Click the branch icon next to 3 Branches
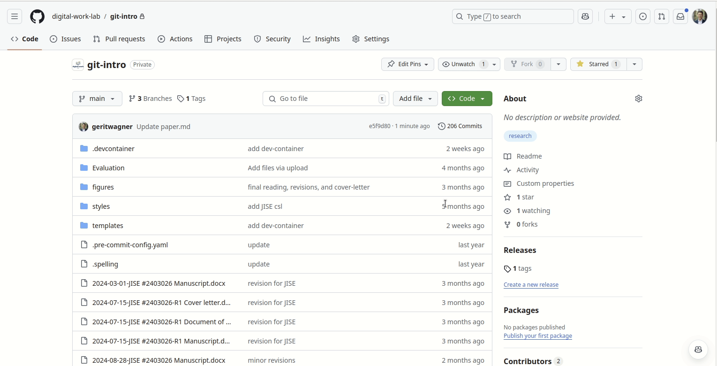717x366 pixels. coord(132,99)
